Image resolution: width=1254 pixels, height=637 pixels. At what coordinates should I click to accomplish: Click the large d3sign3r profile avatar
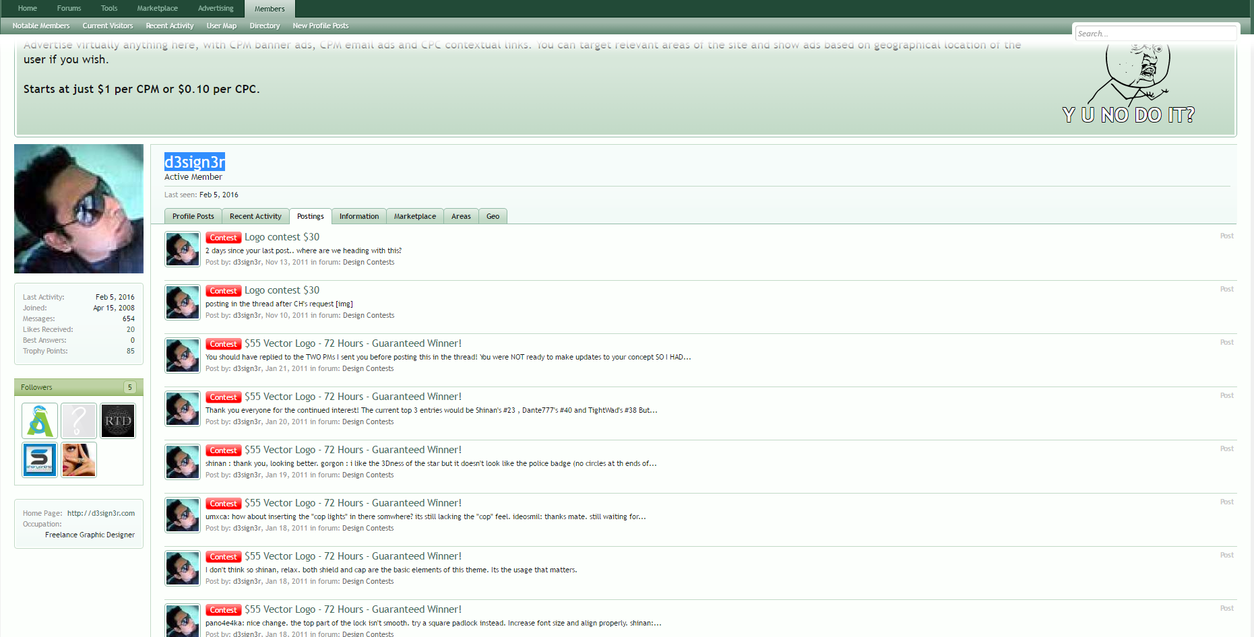(x=79, y=209)
